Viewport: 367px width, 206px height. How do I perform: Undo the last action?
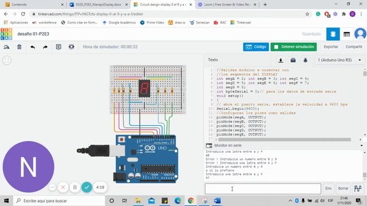tap(33, 47)
